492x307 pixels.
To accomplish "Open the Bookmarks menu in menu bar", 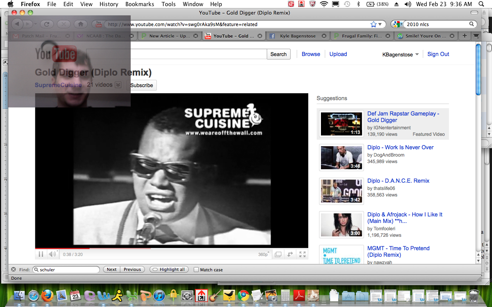I will click(140, 4).
